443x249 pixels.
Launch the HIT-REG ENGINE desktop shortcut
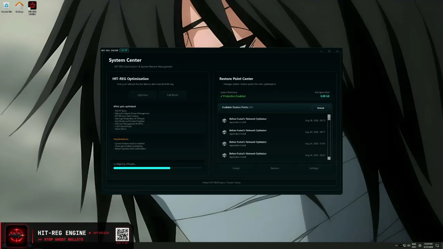click(x=32, y=8)
